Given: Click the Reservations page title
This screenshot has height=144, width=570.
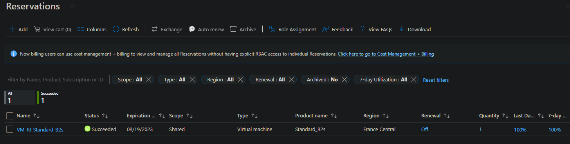Looking at the screenshot, I should (33, 6).
